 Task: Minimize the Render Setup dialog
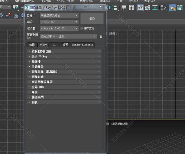(x=86, y=7)
